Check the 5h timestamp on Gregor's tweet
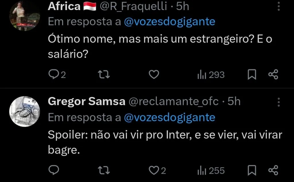The width and height of the screenshot is (294, 182). pyautogui.click(x=234, y=101)
